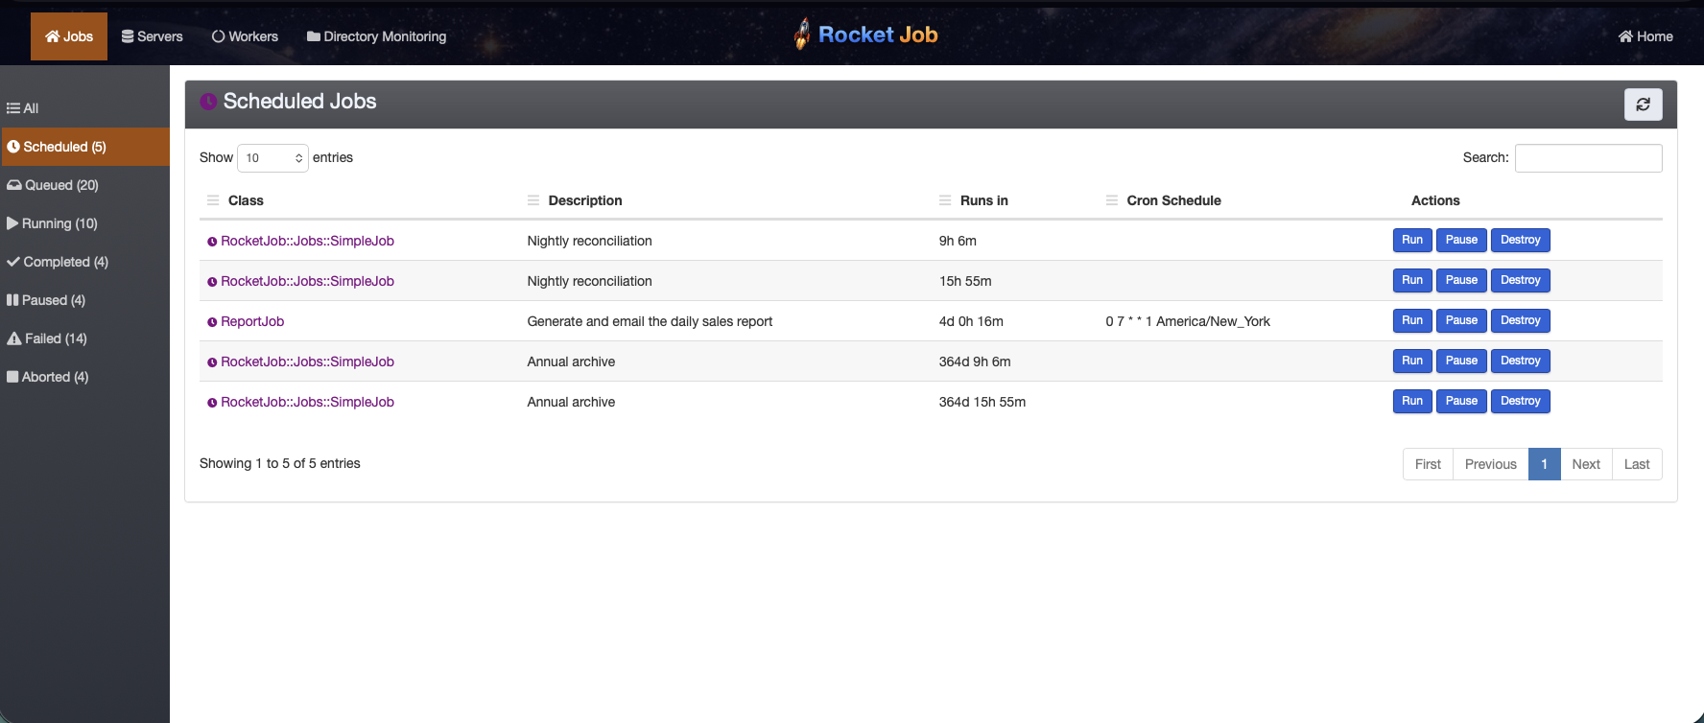Select All in the sidebar
The height and width of the screenshot is (723, 1704).
coord(85,108)
